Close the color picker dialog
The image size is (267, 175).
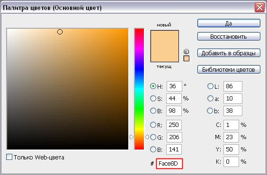click(x=259, y=8)
